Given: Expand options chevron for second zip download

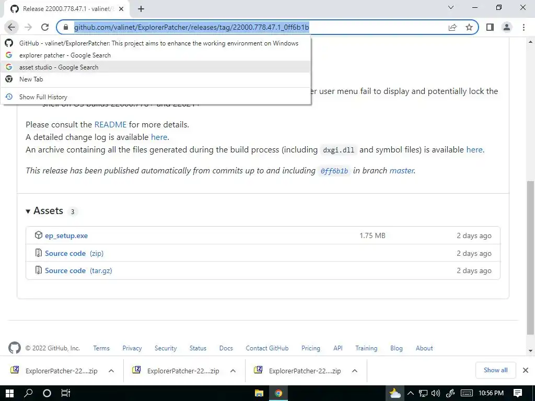Looking at the screenshot, I should (233, 371).
